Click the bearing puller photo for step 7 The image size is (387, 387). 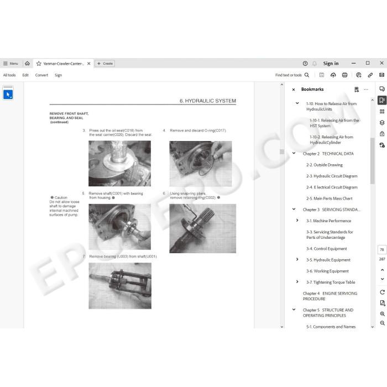[x=120, y=286]
